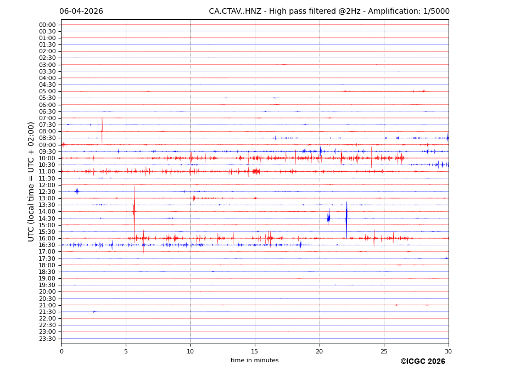
Task: Select the ©ICGC 2026 copyright text
Action: (422, 362)
